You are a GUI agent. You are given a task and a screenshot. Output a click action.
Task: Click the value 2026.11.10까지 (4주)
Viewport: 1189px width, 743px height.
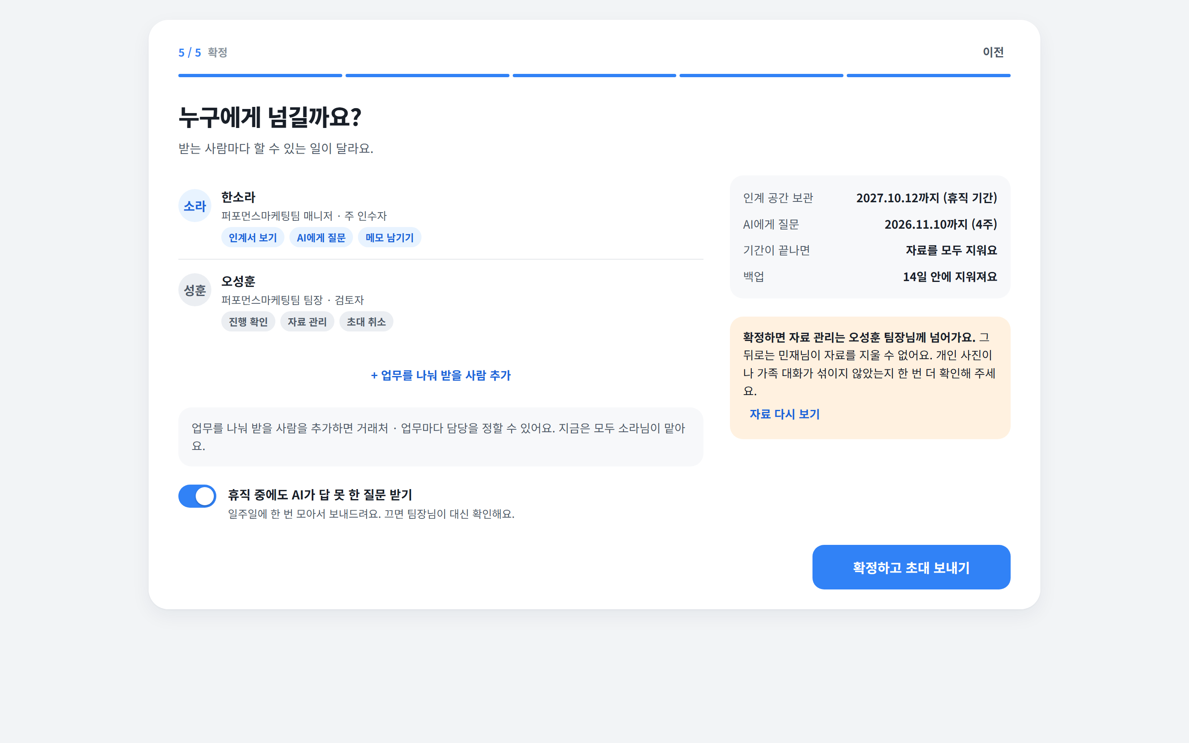(940, 224)
